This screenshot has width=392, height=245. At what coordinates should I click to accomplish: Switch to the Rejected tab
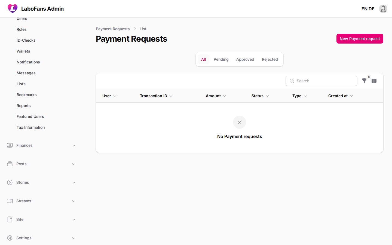click(x=270, y=59)
